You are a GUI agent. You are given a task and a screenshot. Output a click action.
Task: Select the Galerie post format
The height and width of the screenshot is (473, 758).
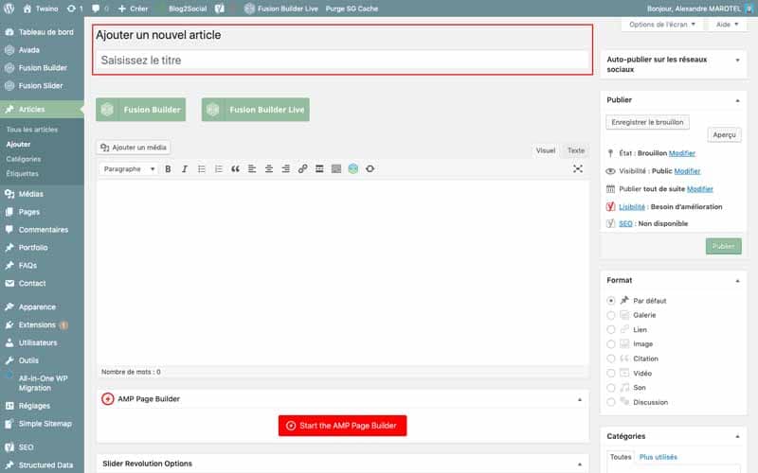click(x=611, y=315)
